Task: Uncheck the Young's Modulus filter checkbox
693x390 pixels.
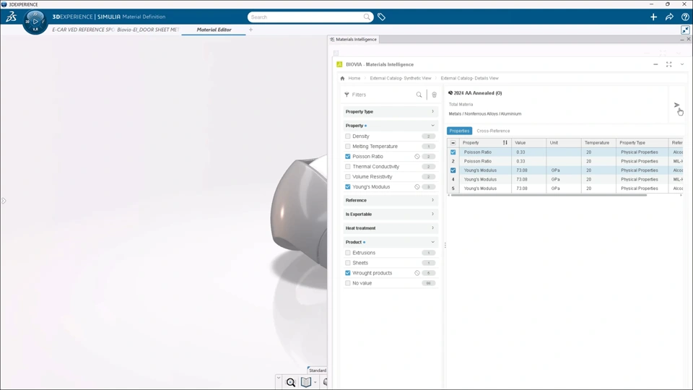Action: click(348, 187)
